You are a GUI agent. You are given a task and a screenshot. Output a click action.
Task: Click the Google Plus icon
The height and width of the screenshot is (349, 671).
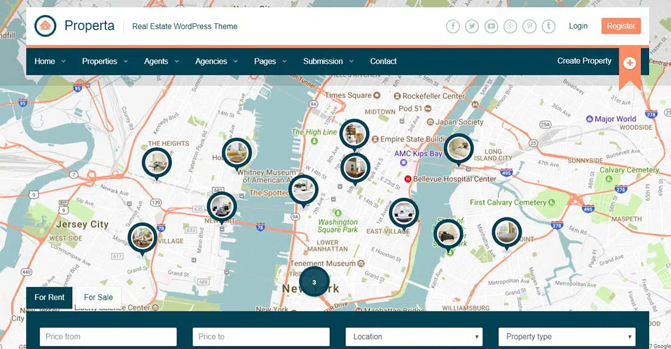[x=510, y=26]
